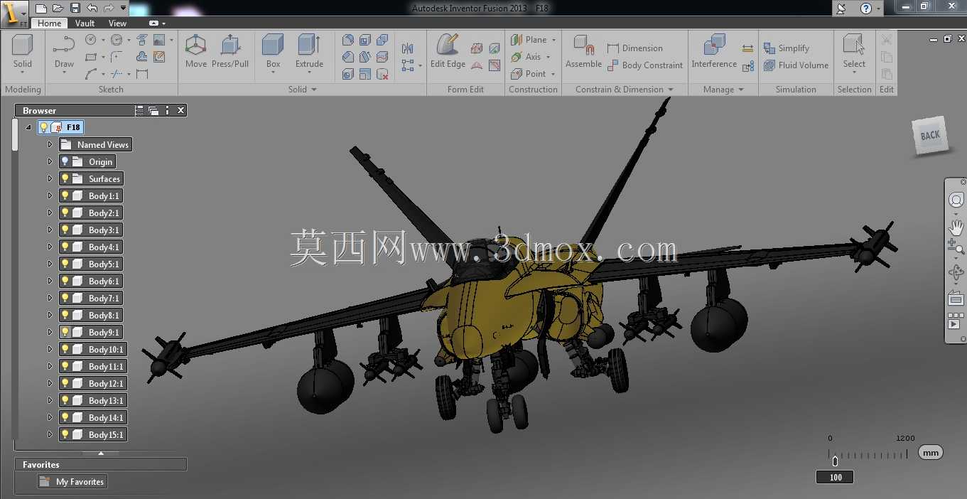Open the Axis construction dropdown
Image resolution: width=967 pixels, height=499 pixels.
[549, 57]
